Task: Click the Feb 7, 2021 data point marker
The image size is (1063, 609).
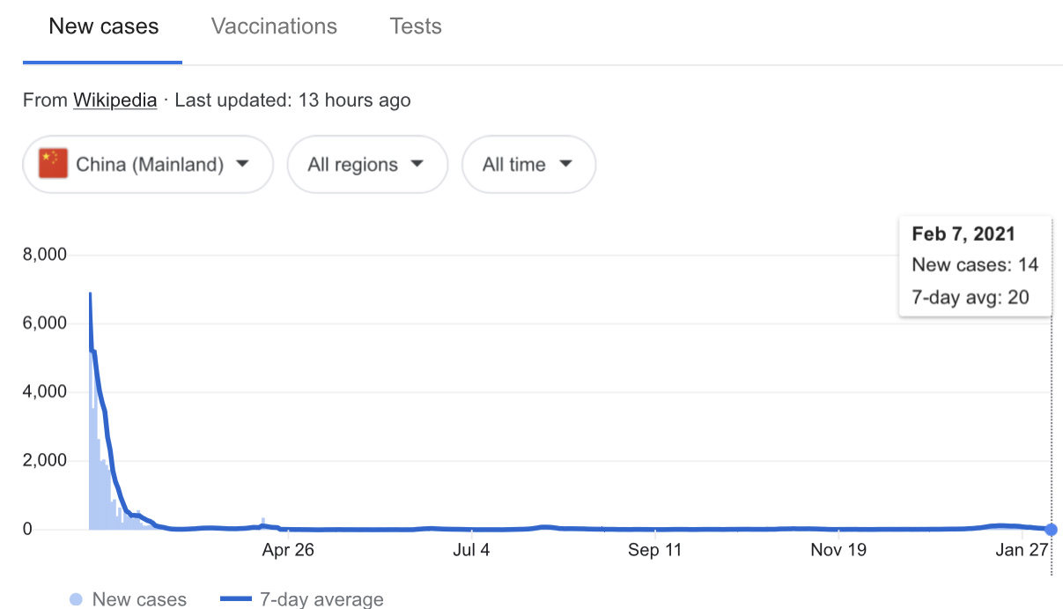Action: click(1051, 530)
